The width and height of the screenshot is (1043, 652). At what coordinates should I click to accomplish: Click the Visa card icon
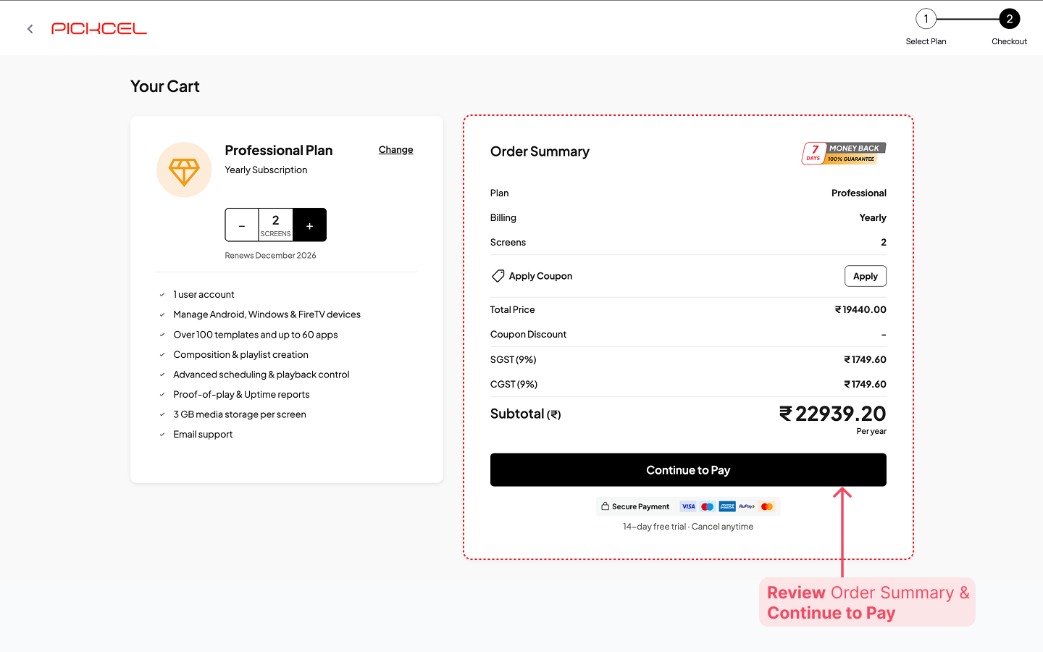tap(688, 506)
